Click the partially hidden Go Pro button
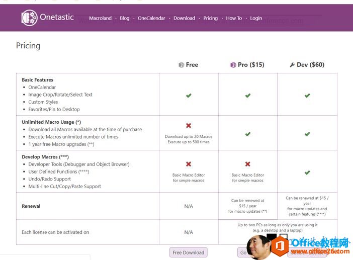 pos(243,252)
